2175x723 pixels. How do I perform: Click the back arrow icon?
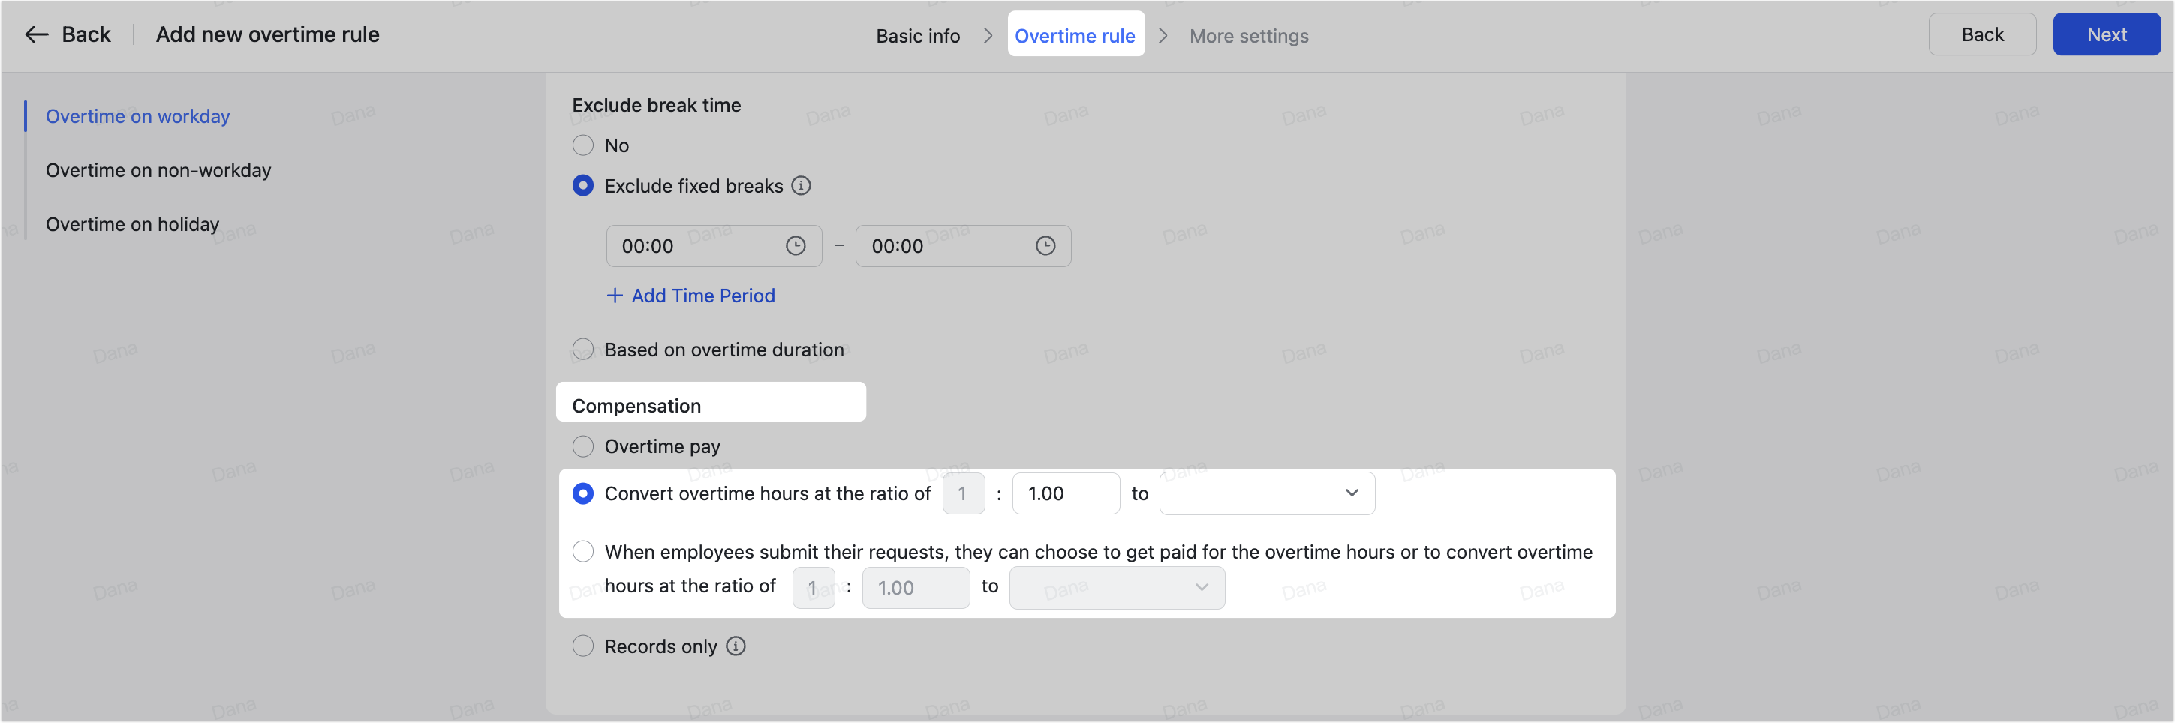tap(35, 34)
